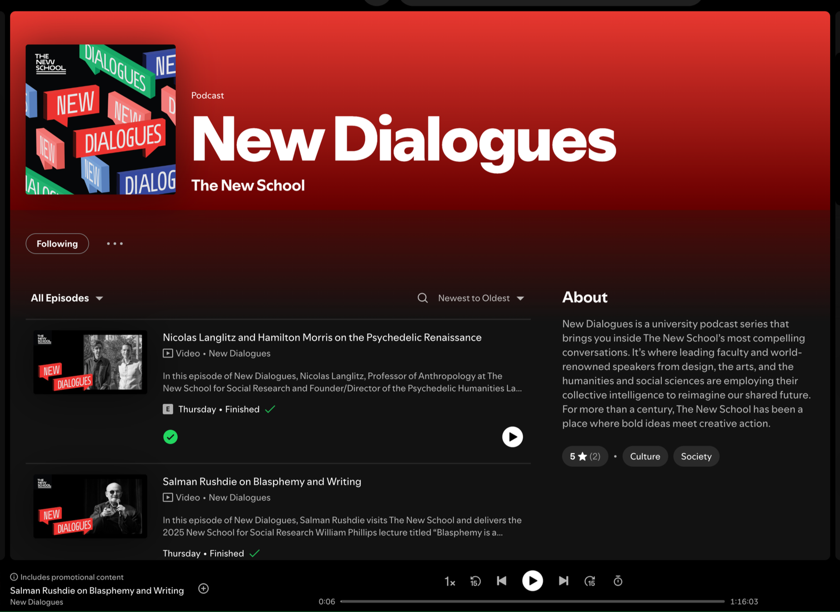Click the 1:16:03 total duration label

[x=744, y=601]
